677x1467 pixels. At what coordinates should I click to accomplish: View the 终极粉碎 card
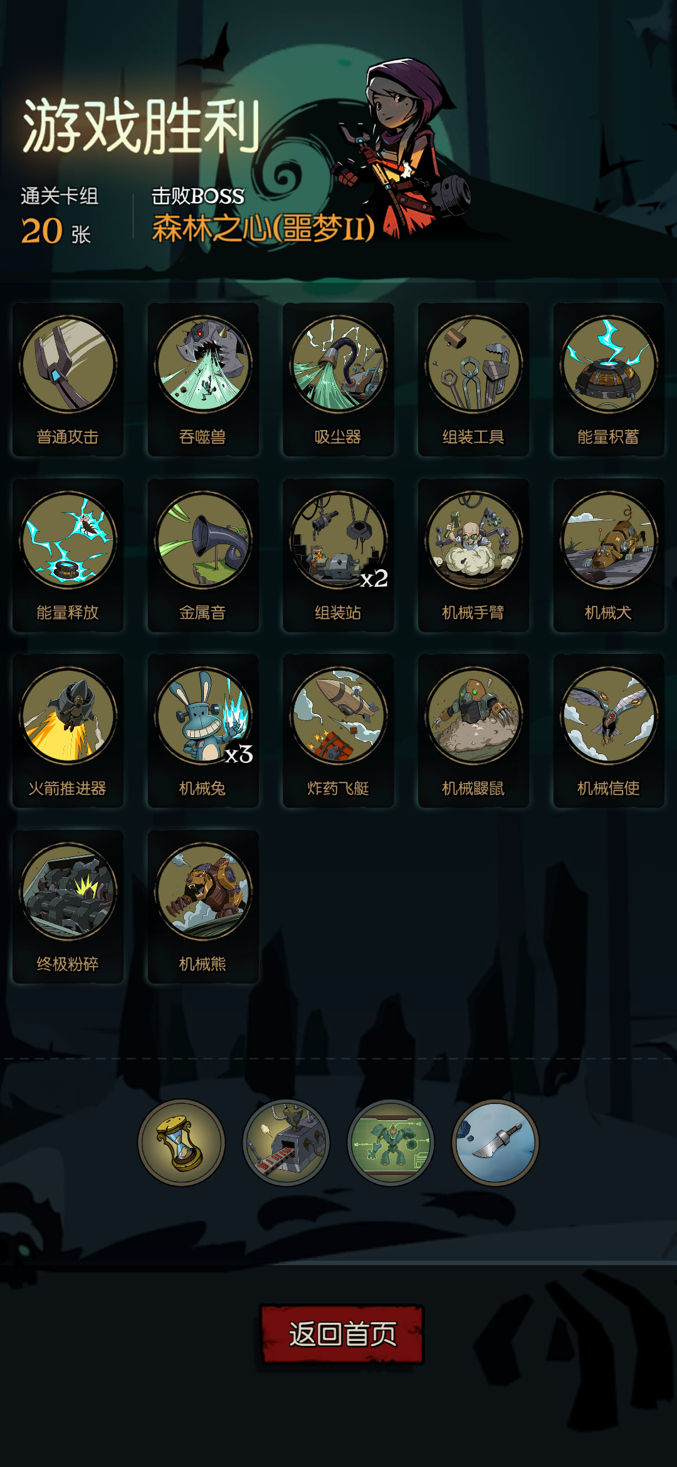[x=68, y=907]
